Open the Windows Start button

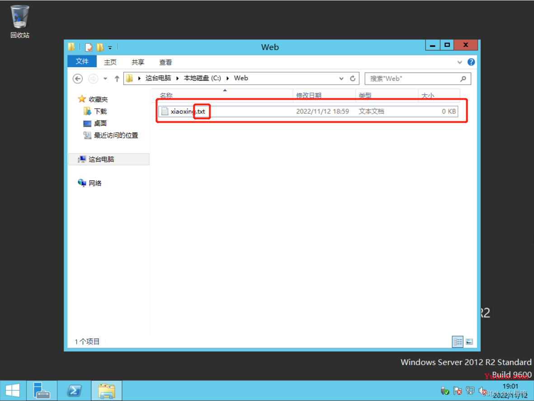(13, 391)
